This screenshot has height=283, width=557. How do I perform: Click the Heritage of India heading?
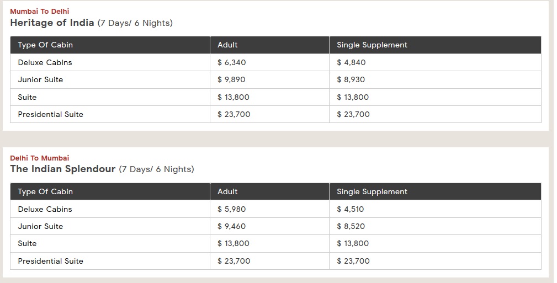52,23
